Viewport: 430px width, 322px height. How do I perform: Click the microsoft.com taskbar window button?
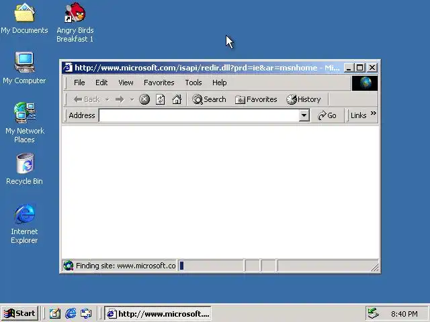click(x=158, y=313)
